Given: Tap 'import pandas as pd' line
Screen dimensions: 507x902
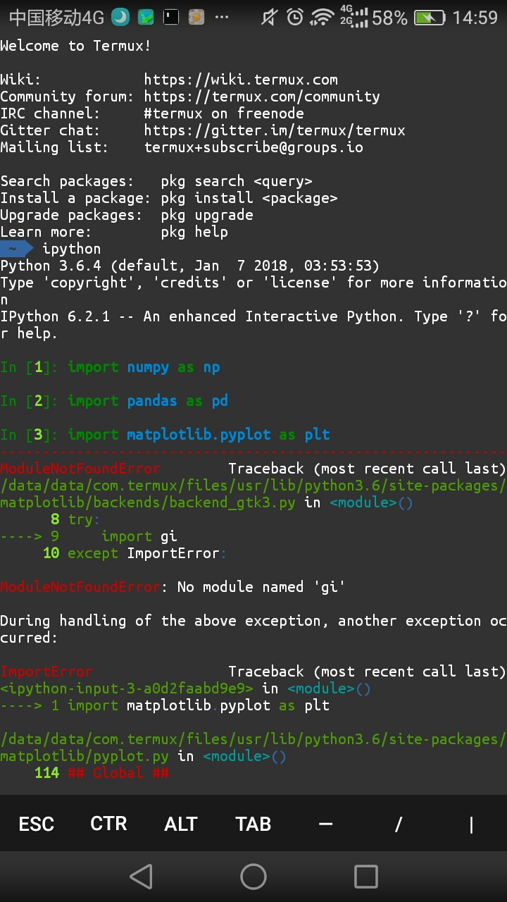Looking at the screenshot, I should (x=114, y=401).
